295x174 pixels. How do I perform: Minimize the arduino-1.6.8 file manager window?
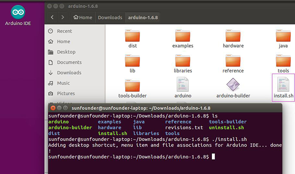click(56, 6)
